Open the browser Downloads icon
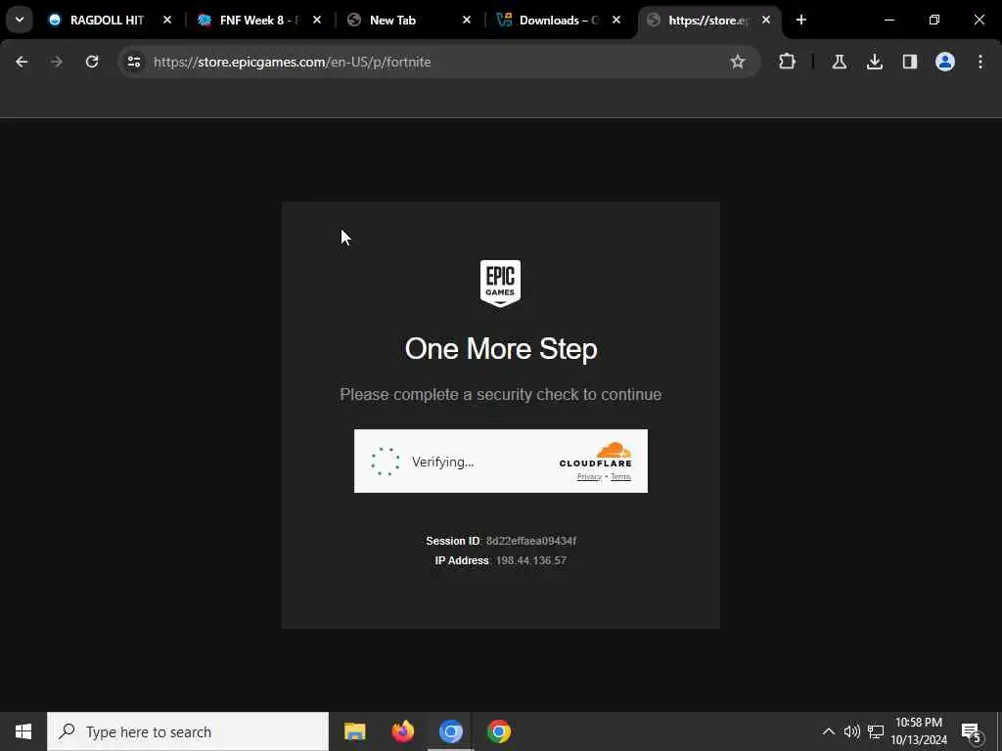The image size is (1002, 751). click(x=875, y=62)
